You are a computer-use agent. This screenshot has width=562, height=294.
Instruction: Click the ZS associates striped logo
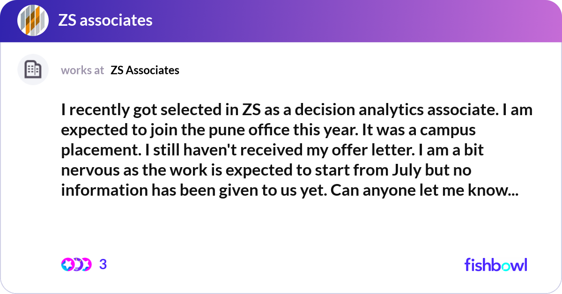point(33,21)
